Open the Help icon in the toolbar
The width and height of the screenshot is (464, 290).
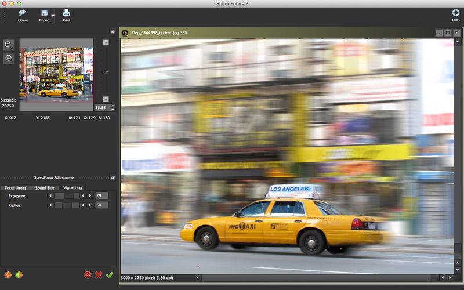click(x=455, y=14)
